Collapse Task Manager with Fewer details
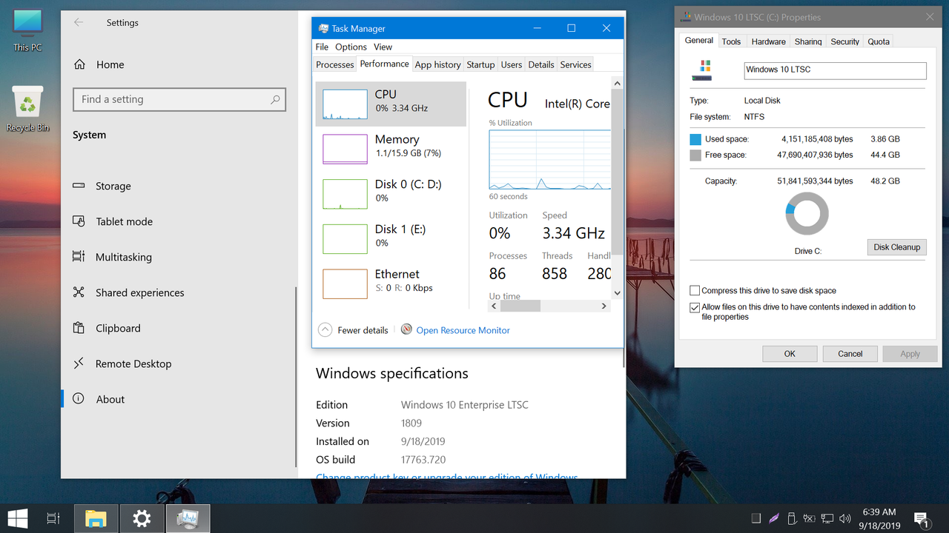 click(353, 330)
